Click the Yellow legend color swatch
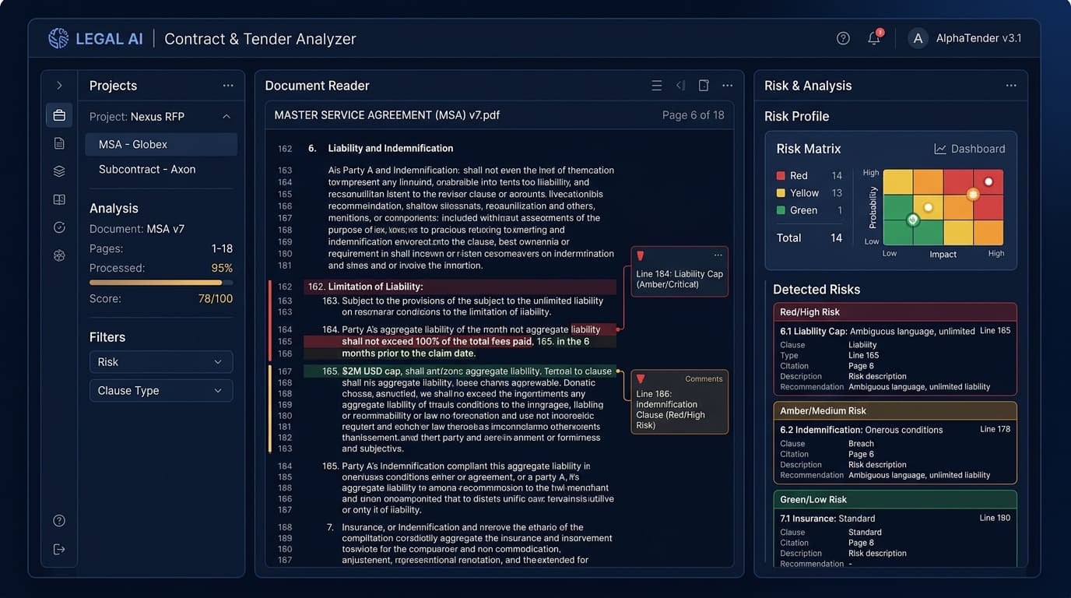The width and height of the screenshot is (1071, 598). [781, 193]
